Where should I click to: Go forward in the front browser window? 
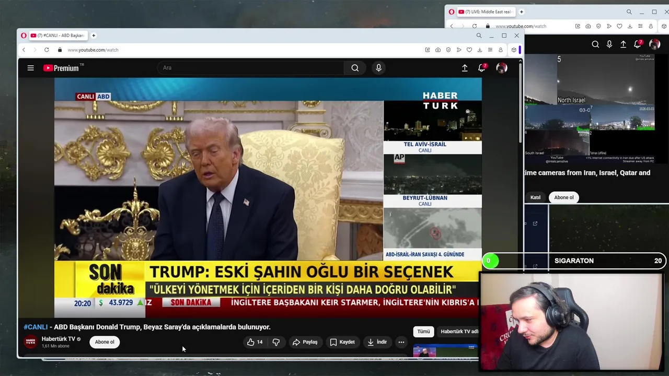(35, 50)
